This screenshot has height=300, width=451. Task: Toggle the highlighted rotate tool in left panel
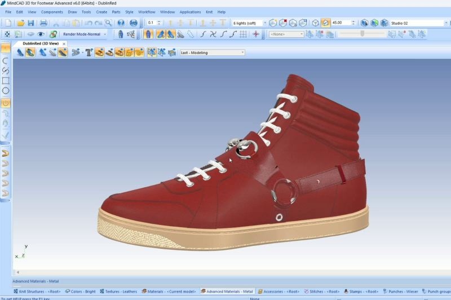[x=6, y=103]
